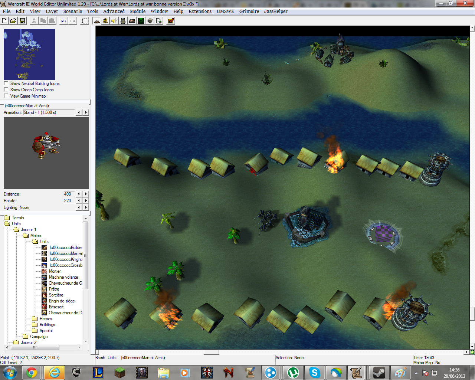Image resolution: width=475 pixels, height=380 pixels.
Task: Open the Object Editor icon
Action: pyautogui.click(x=123, y=21)
